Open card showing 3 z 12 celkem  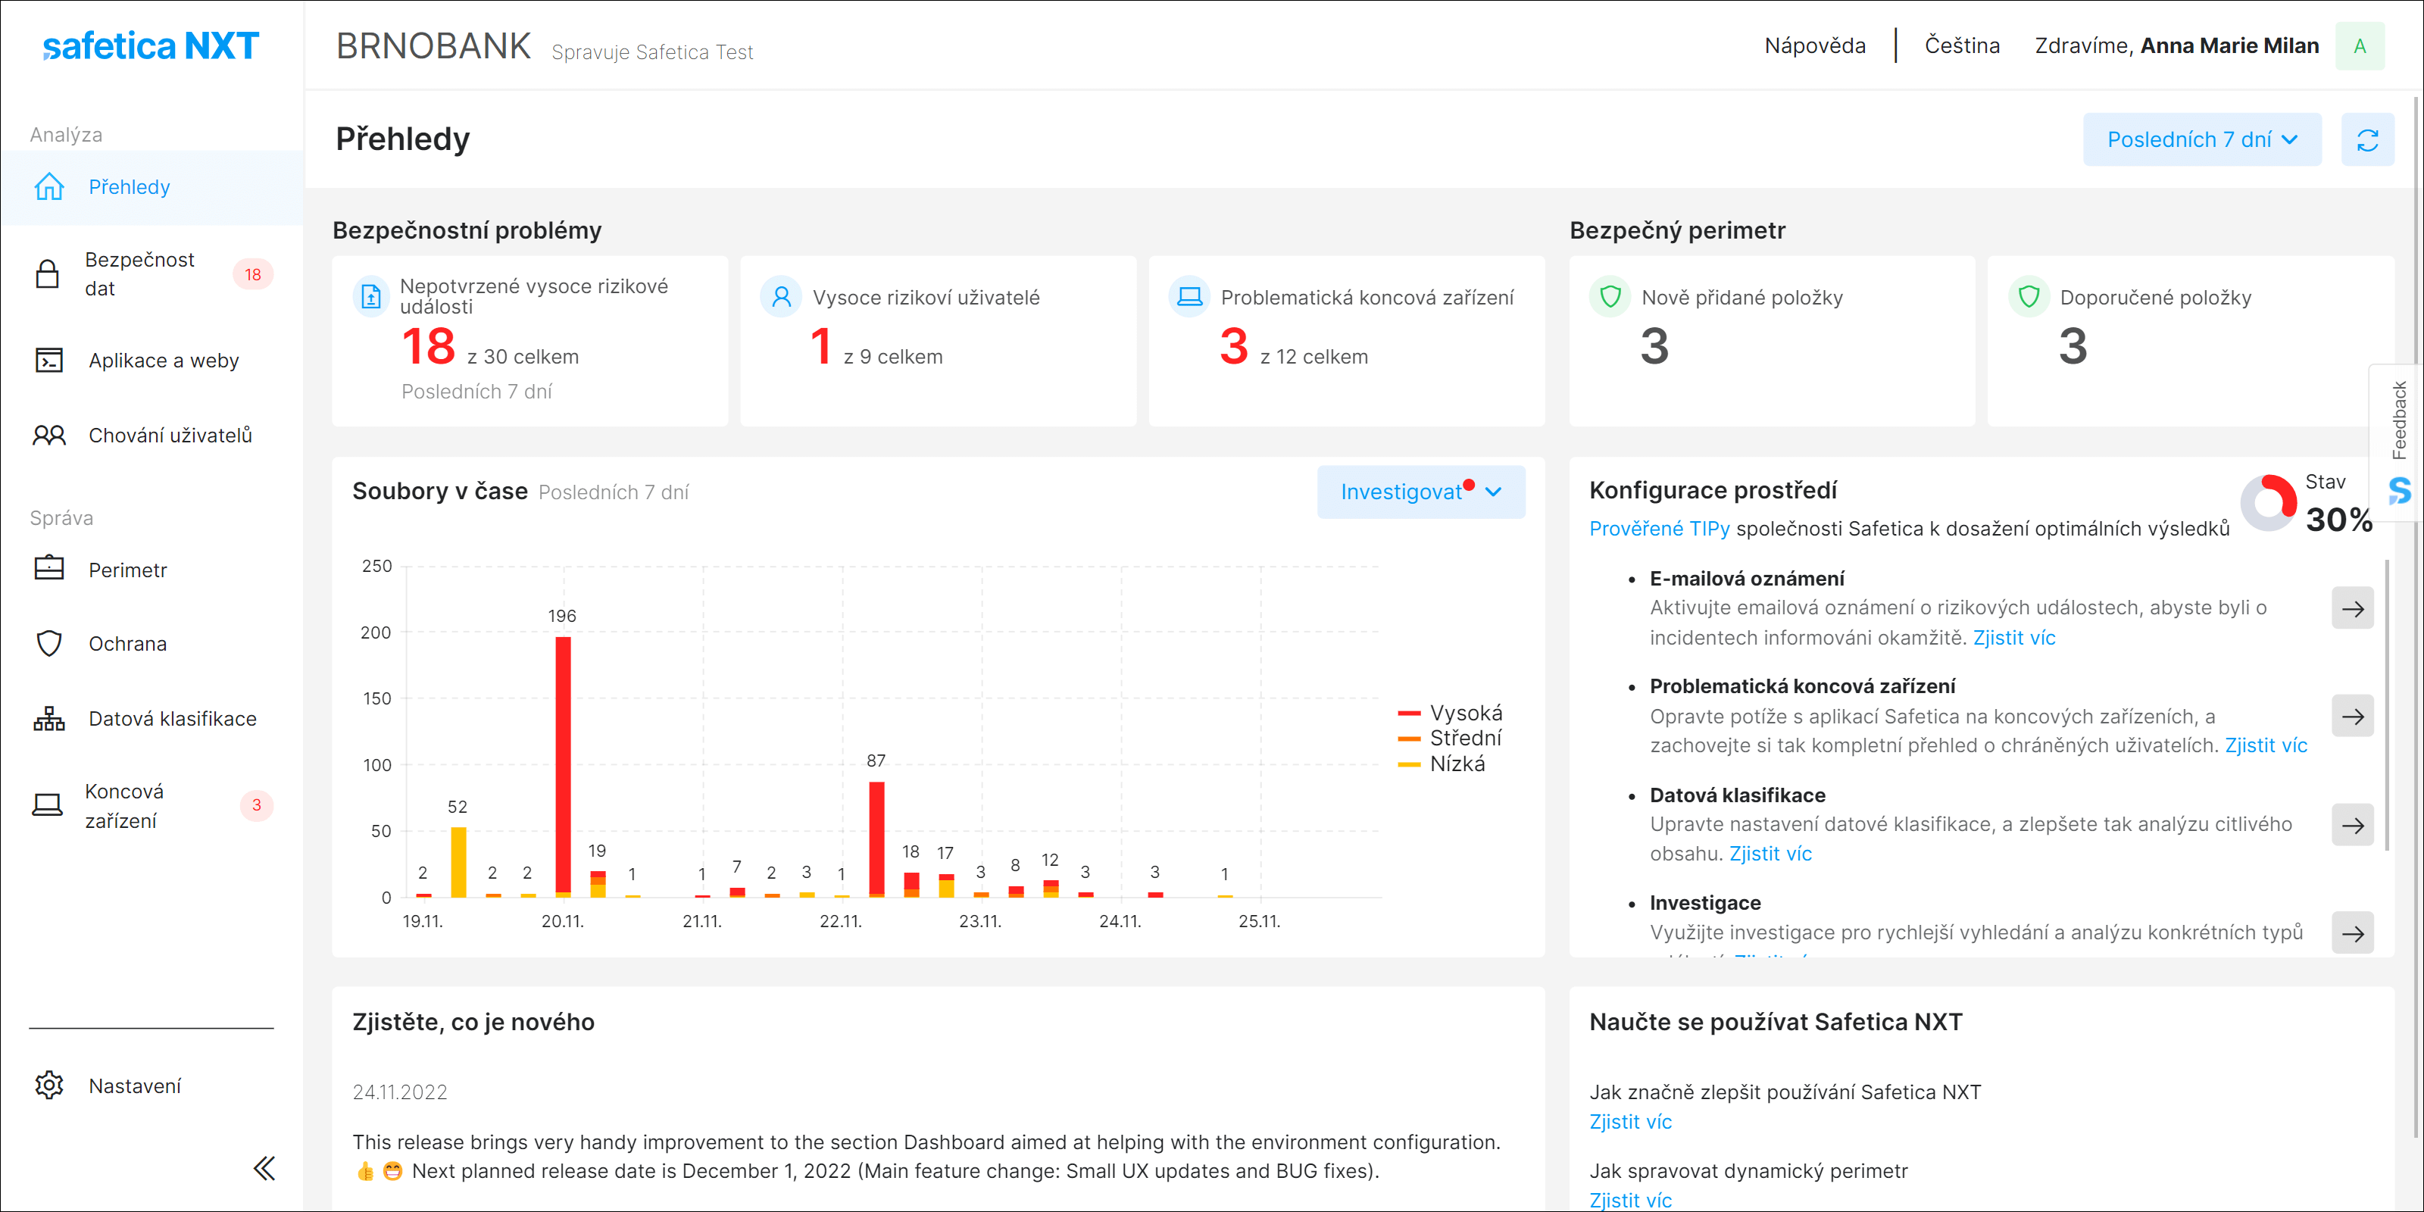tap(1347, 341)
